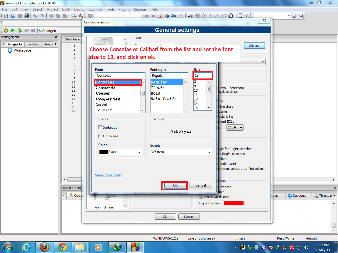The image size is (338, 253).
Task: Click Cancel in the font dialog
Action: [x=201, y=185]
